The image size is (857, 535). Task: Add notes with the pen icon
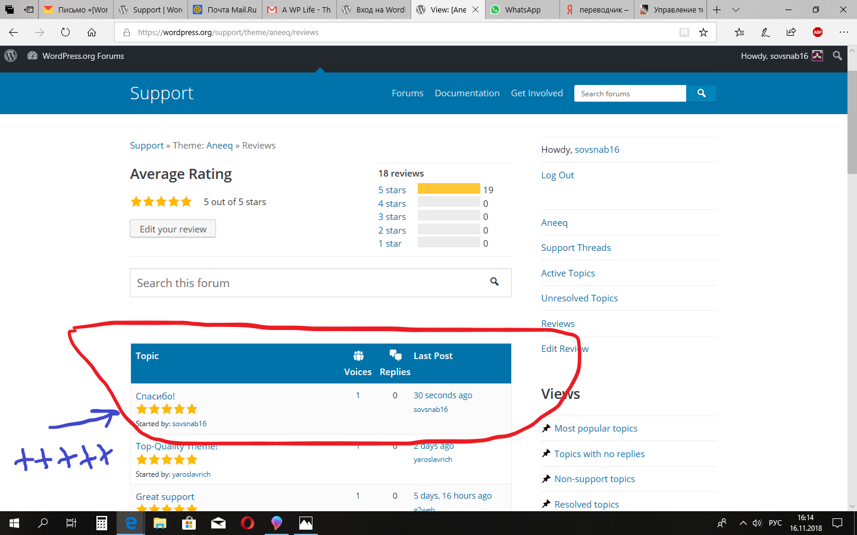click(765, 33)
